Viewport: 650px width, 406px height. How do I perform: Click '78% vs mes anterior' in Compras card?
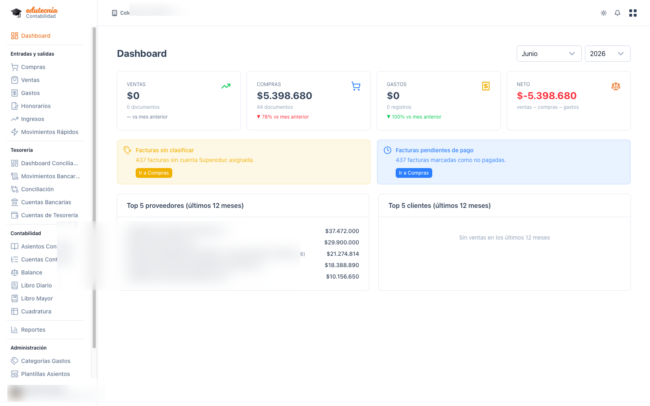(x=283, y=117)
